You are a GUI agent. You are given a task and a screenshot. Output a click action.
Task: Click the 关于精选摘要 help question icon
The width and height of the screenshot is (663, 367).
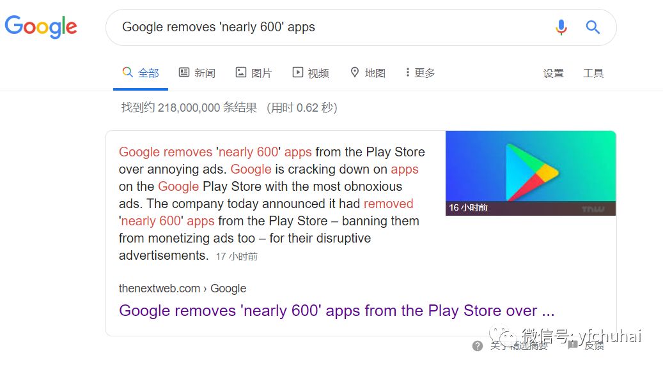pyautogui.click(x=478, y=346)
